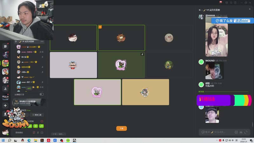
Task: Click the plus attachment icon in chat input
Action: [x=236, y=132]
